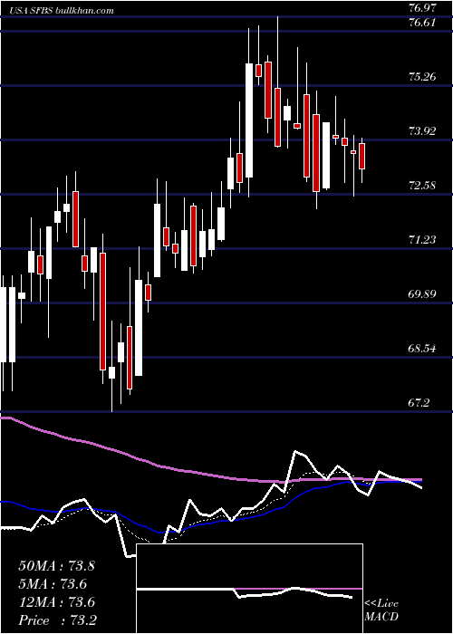Click the tallest white candlestick near 75.26
This screenshot has height=634, width=453.
pos(249,120)
